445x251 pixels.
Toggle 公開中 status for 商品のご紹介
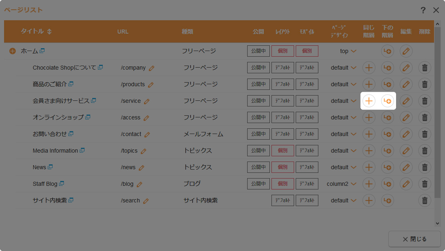(x=258, y=84)
